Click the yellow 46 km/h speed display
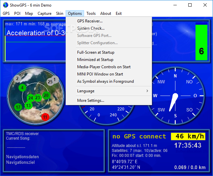The height and width of the screenshot is (176, 213). tap(188, 136)
